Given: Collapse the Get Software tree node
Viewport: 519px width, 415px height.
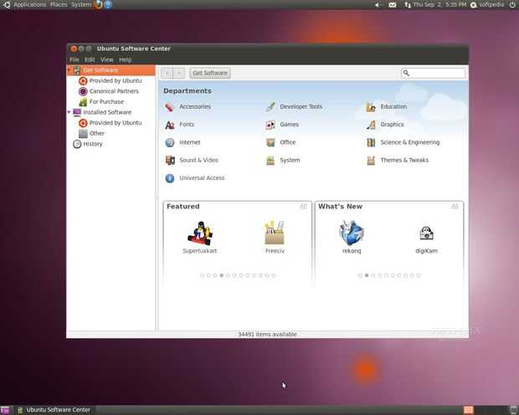Looking at the screenshot, I should (x=69, y=70).
